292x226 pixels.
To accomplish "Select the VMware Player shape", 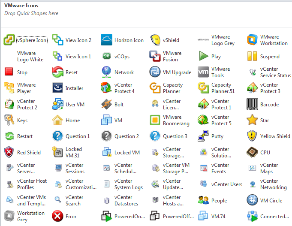I will [9, 88].
